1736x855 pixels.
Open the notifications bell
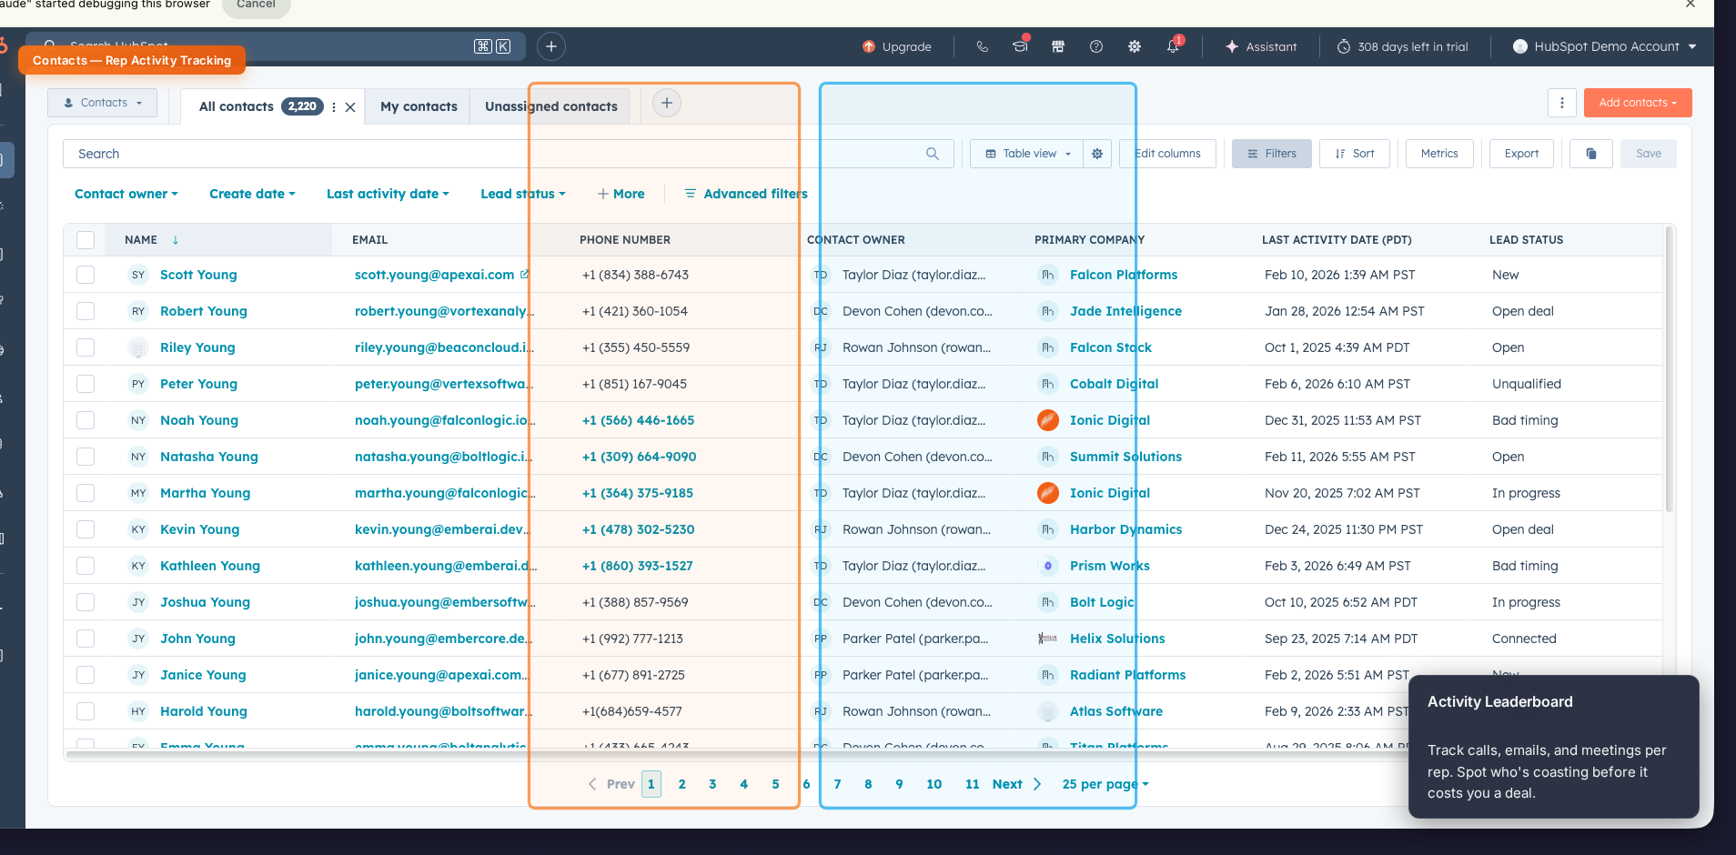1173,46
